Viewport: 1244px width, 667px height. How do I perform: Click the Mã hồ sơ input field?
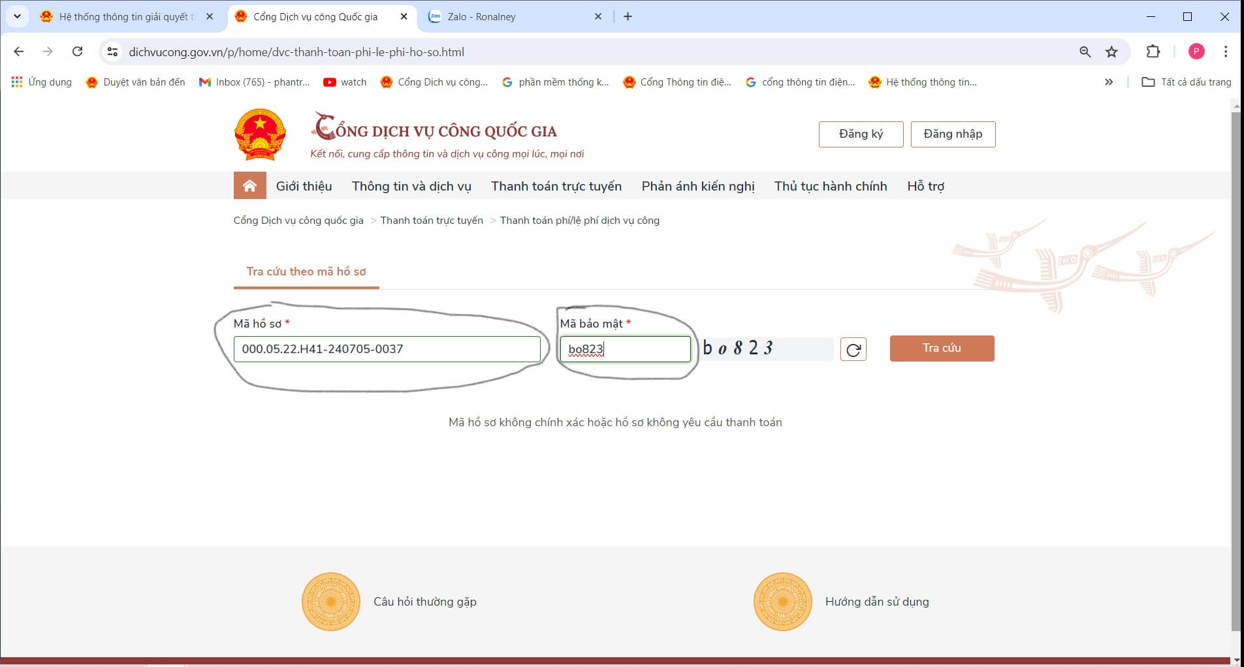pyautogui.click(x=387, y=349)
